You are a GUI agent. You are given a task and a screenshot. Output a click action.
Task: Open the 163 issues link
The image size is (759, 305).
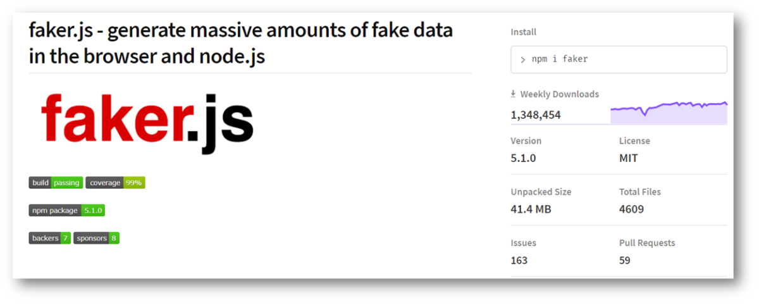(519, 260)
